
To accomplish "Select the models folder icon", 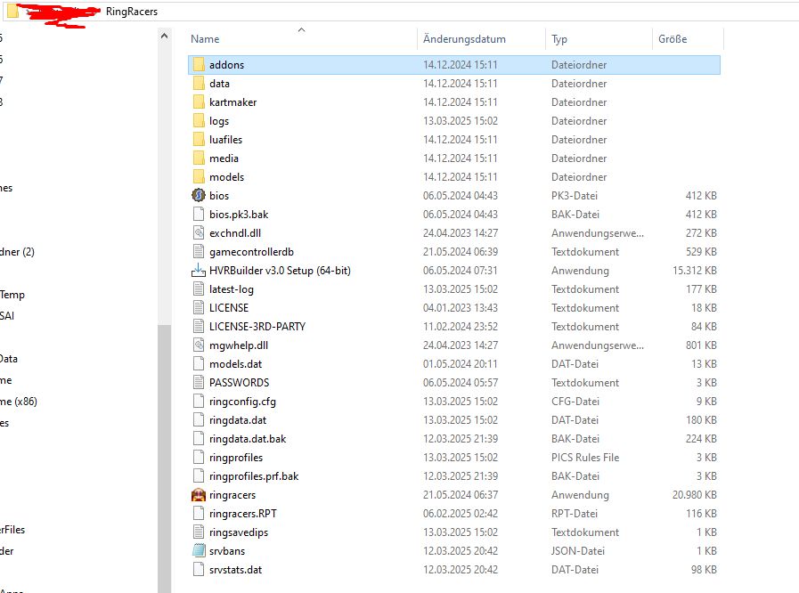I will coord(199,177).
